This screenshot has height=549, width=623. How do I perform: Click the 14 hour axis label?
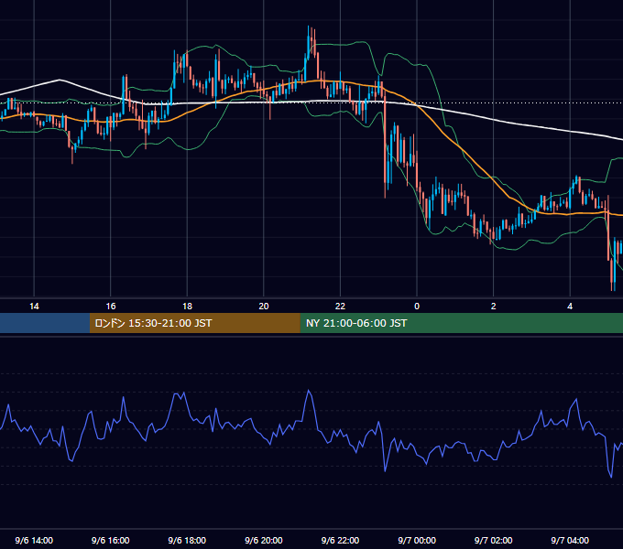pos(34,307)
